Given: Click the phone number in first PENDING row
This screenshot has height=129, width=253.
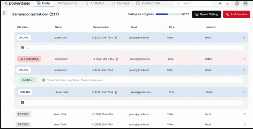Looking at the screenshot, I should (x=102, y=114).
